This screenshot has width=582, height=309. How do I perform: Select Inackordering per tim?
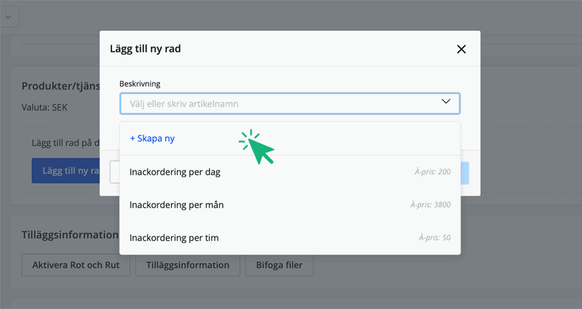pyautogui.click(x=174, y=237)
